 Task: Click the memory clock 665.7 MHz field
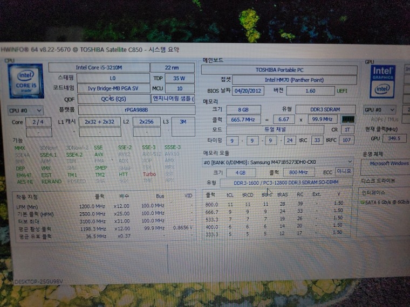243,120
